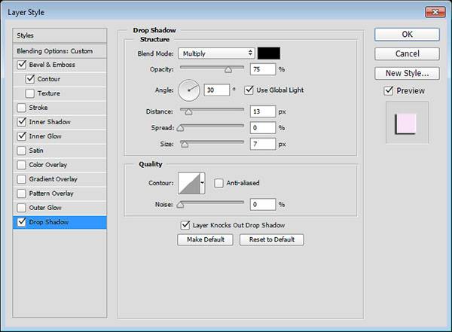Click the Distance value input field

263,111
